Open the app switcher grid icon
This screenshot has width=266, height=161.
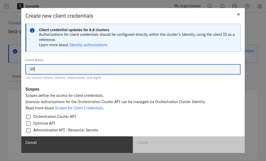6,6
